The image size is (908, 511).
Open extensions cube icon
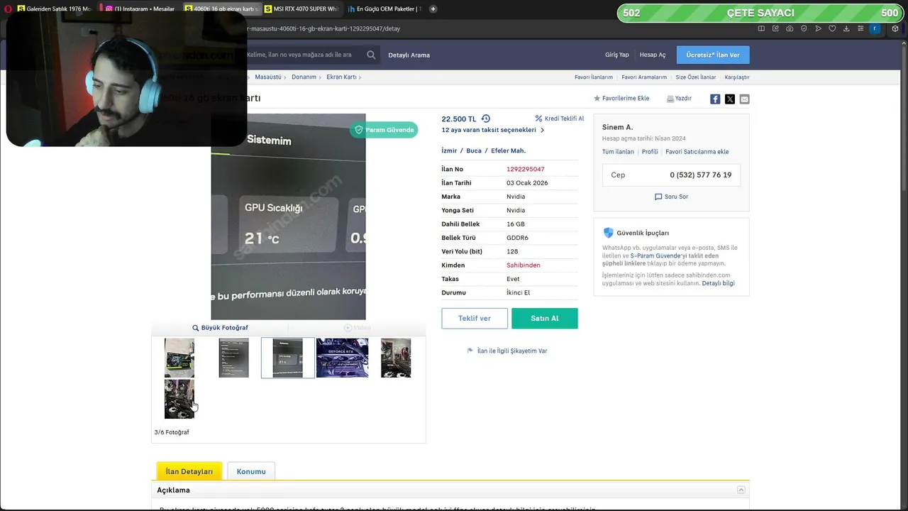896,28
